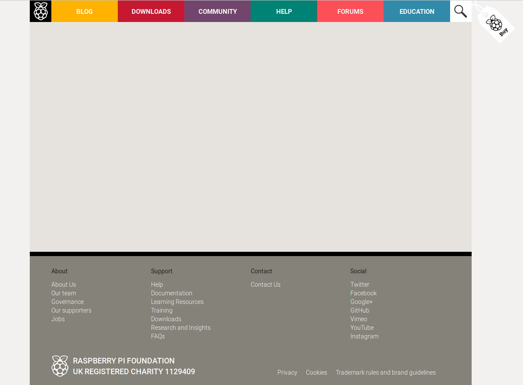
Task: Open Research and Insights link
Action: point(180,328)
